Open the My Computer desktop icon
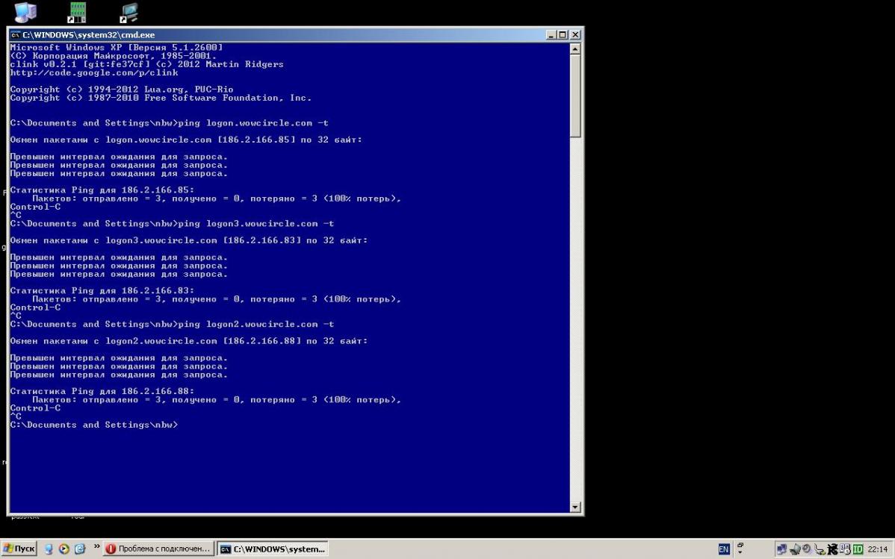The height and width of the screenshot is (559, 895). coord(25,12)
